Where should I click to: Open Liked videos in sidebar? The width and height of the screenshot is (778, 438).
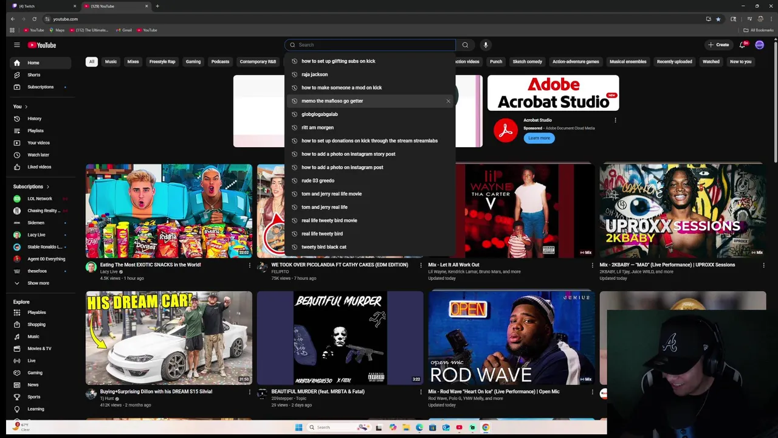tap(39, 167)
